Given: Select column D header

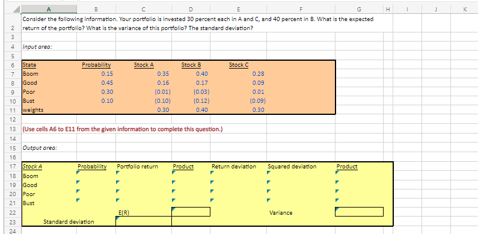Looking at the screenshot, I should (x=191, y=9).
